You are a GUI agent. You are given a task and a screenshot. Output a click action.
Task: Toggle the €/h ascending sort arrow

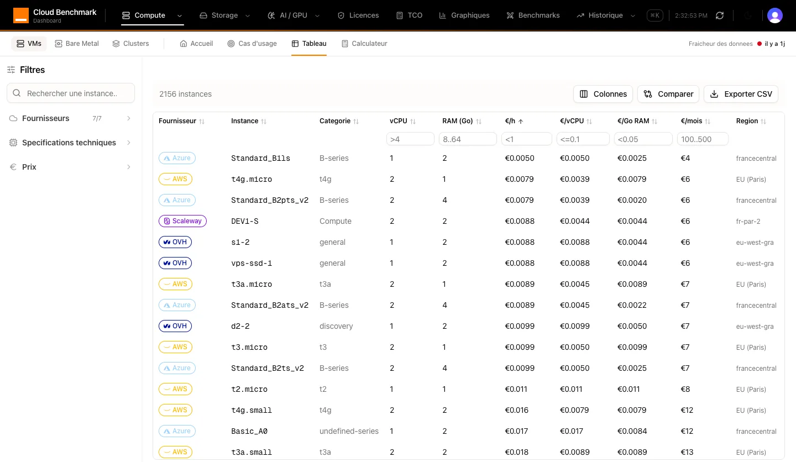pos(521,121)
